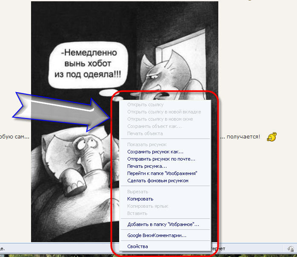Screen dimensions: 297x257
Task: Click 'Открыть ссылку в новой вкладке' entry
Action: 165,112
